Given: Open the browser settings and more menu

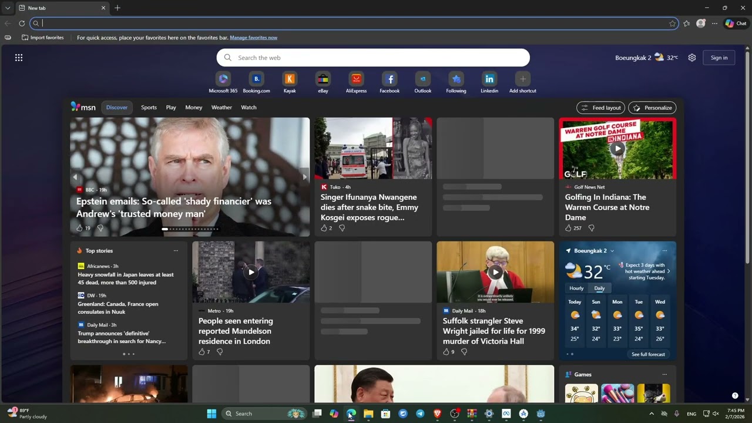Looking at the screenshot, I should point(715,23).
